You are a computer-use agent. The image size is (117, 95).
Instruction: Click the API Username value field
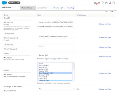(56, 37)
